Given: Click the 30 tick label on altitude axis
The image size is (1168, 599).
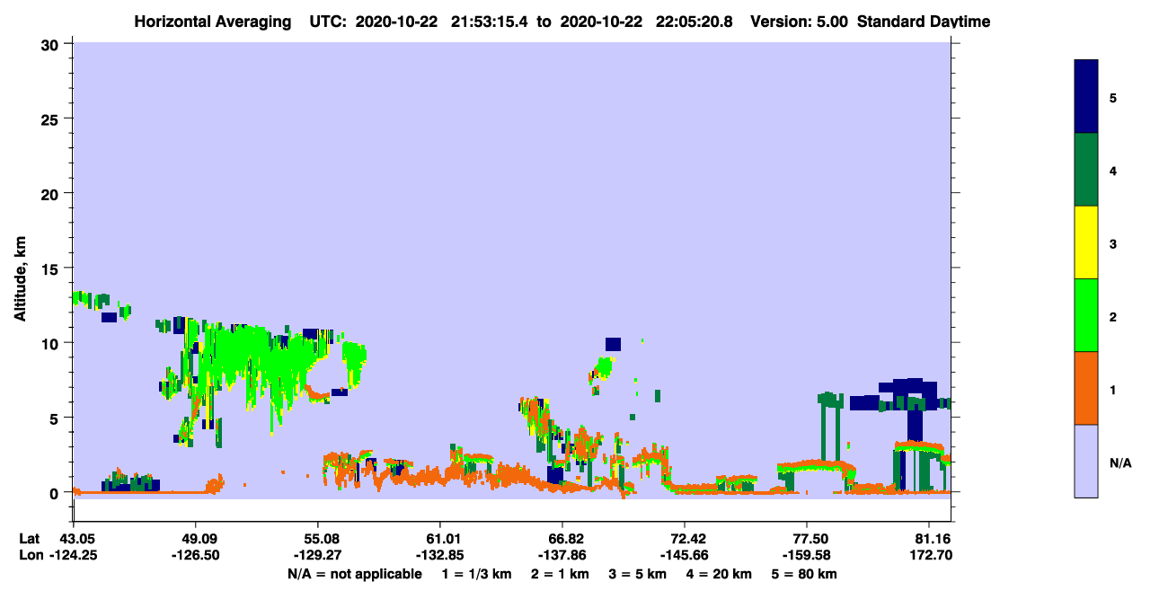Looking at the screenshot, I should coord(52,44).
